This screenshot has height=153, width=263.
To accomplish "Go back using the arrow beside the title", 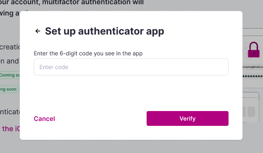I will coord(38,31).
